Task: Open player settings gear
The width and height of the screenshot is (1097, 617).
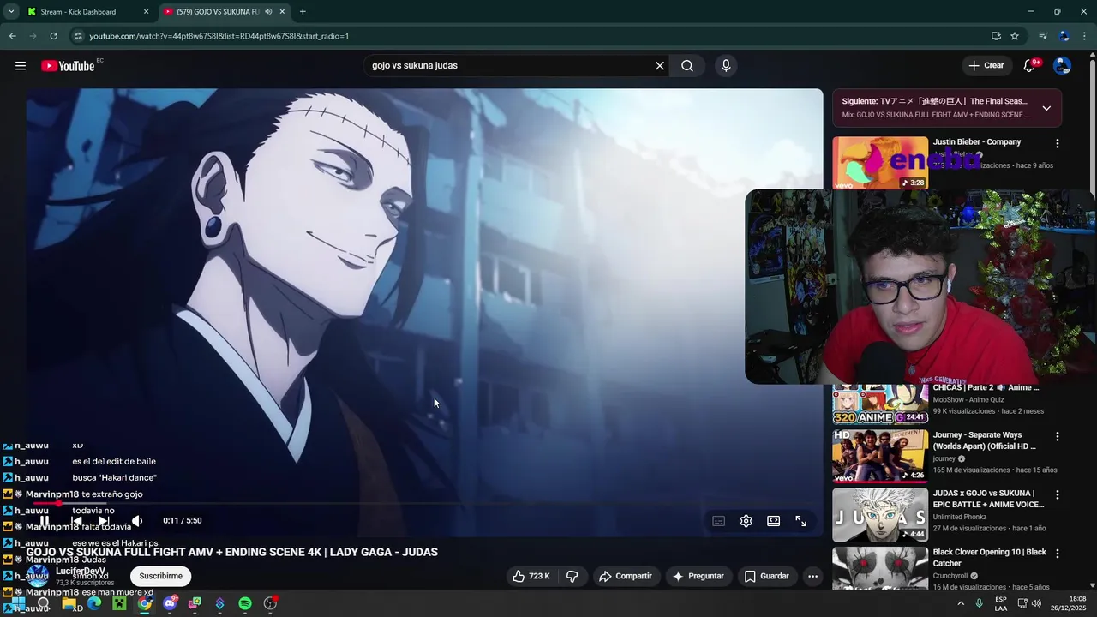Action: click(746, 521)
